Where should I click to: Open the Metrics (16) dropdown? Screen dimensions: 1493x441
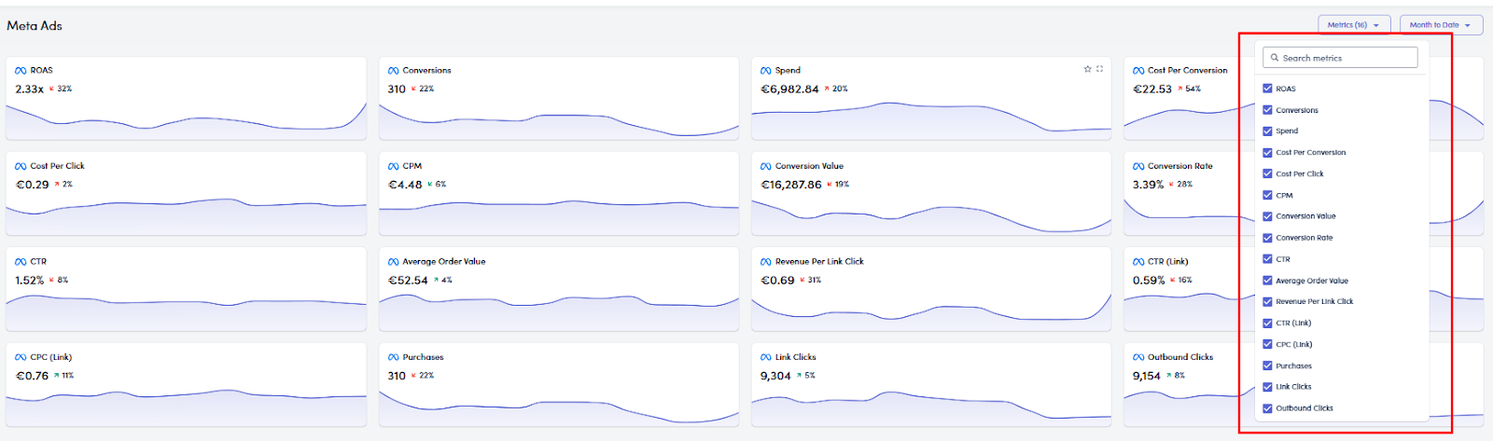click(x=1353, y=25)
